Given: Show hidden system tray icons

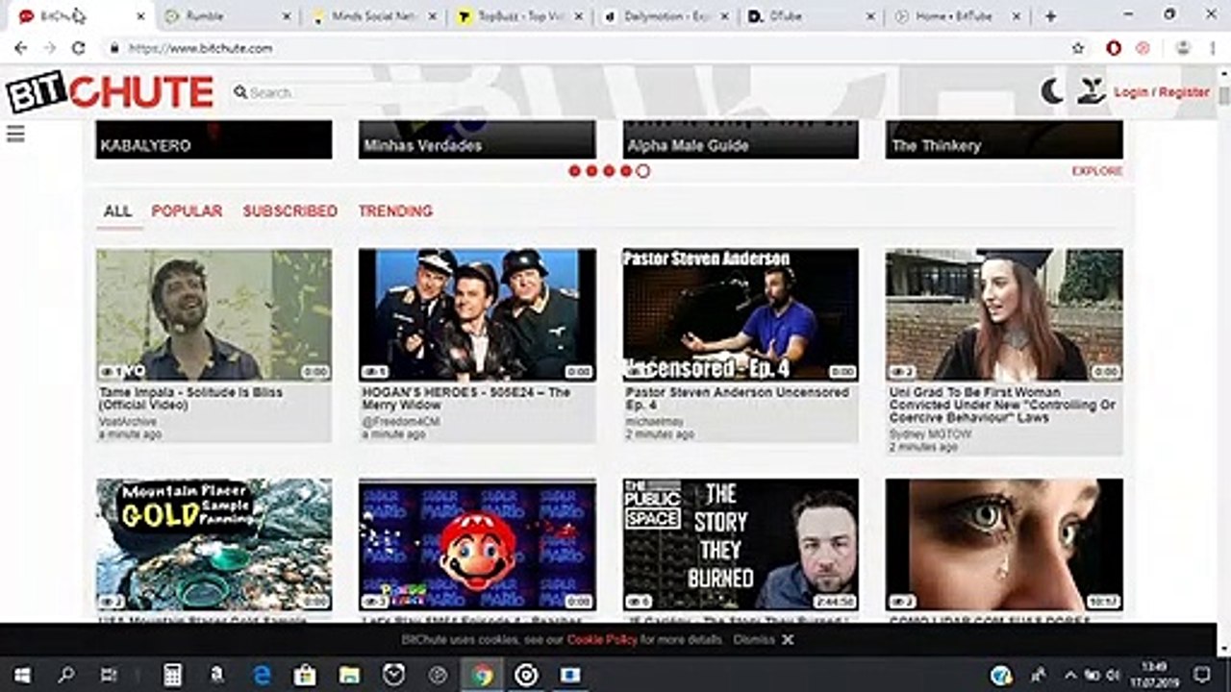Looking at the screenshot, I should pos(1070,675).
